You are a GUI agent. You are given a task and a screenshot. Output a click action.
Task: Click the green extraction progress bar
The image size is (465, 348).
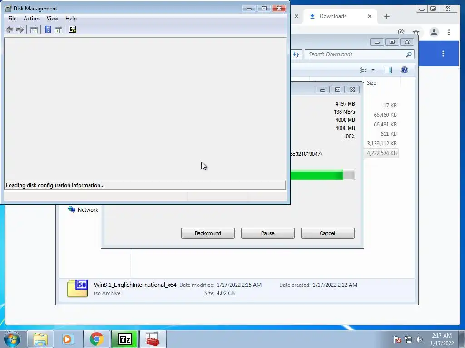tap(323, 174)
